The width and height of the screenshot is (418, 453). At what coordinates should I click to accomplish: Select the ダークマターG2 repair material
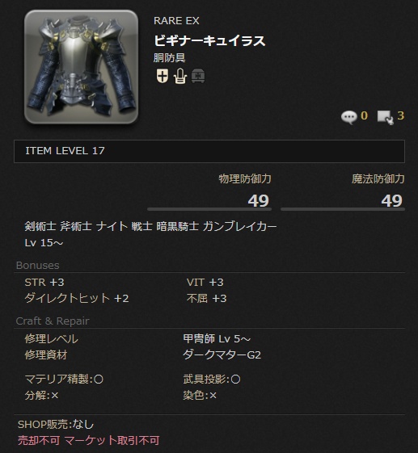pos(222,354)
